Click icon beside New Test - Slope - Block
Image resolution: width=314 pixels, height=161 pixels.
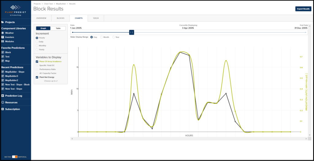(x=2, y=85)
